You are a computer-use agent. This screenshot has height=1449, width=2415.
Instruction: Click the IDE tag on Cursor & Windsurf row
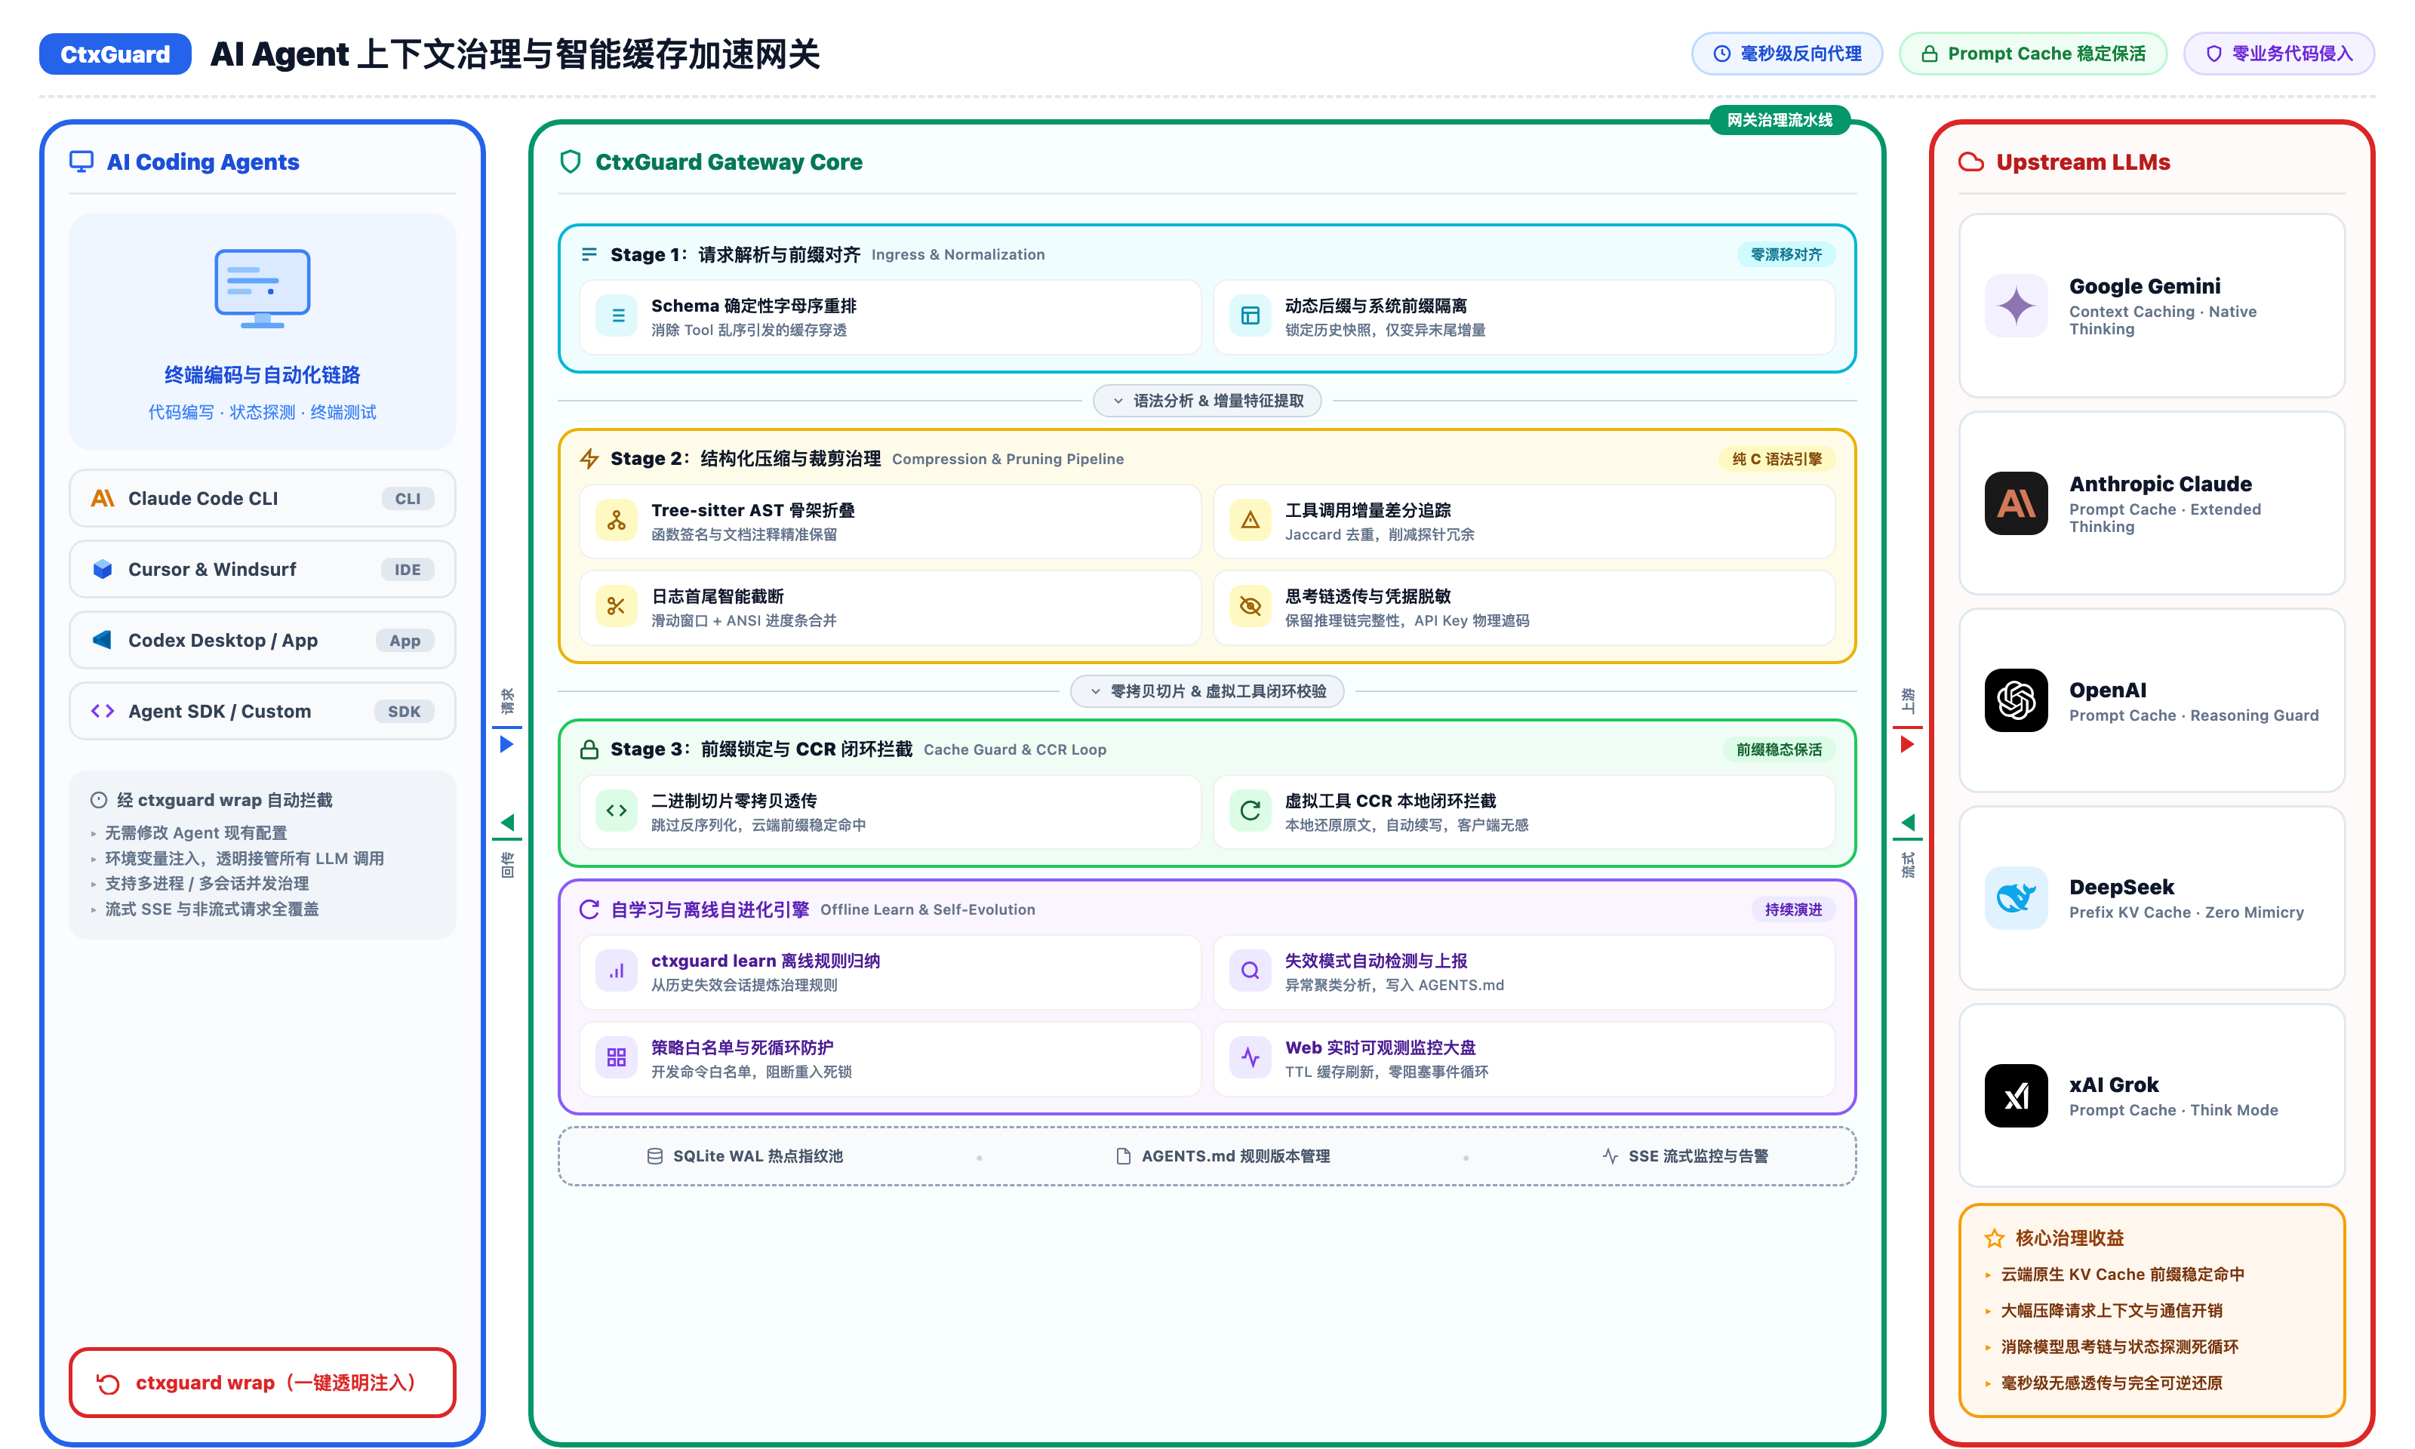click(x=407, y=569)
